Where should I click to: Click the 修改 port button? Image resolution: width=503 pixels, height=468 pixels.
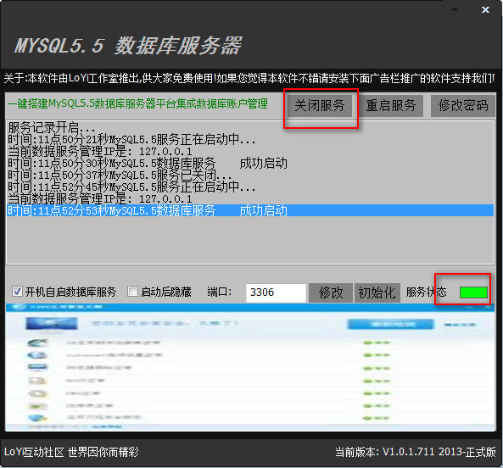click(x=331, y=292)
